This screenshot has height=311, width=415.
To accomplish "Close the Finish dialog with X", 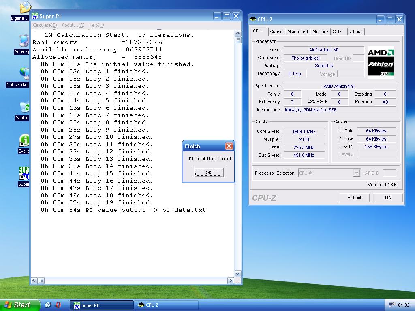I will 229,146.
